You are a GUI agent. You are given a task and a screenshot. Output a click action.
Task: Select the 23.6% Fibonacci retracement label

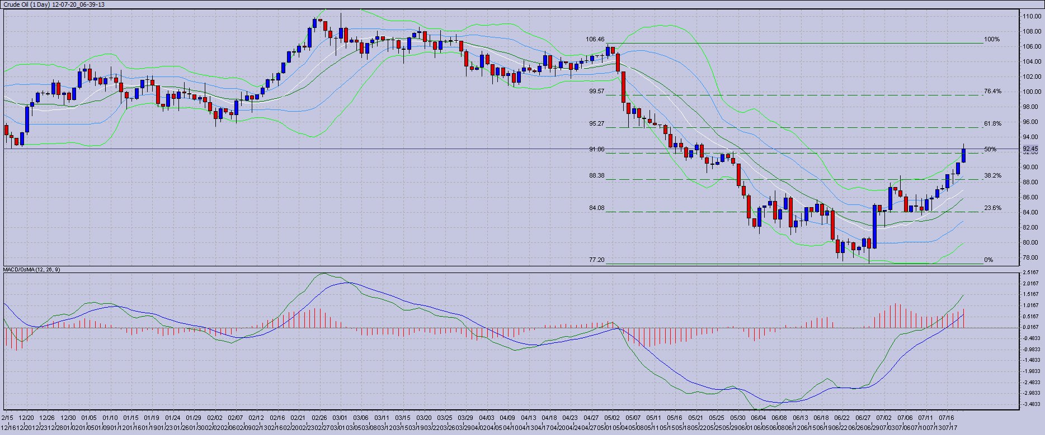(x=992, y=208)
